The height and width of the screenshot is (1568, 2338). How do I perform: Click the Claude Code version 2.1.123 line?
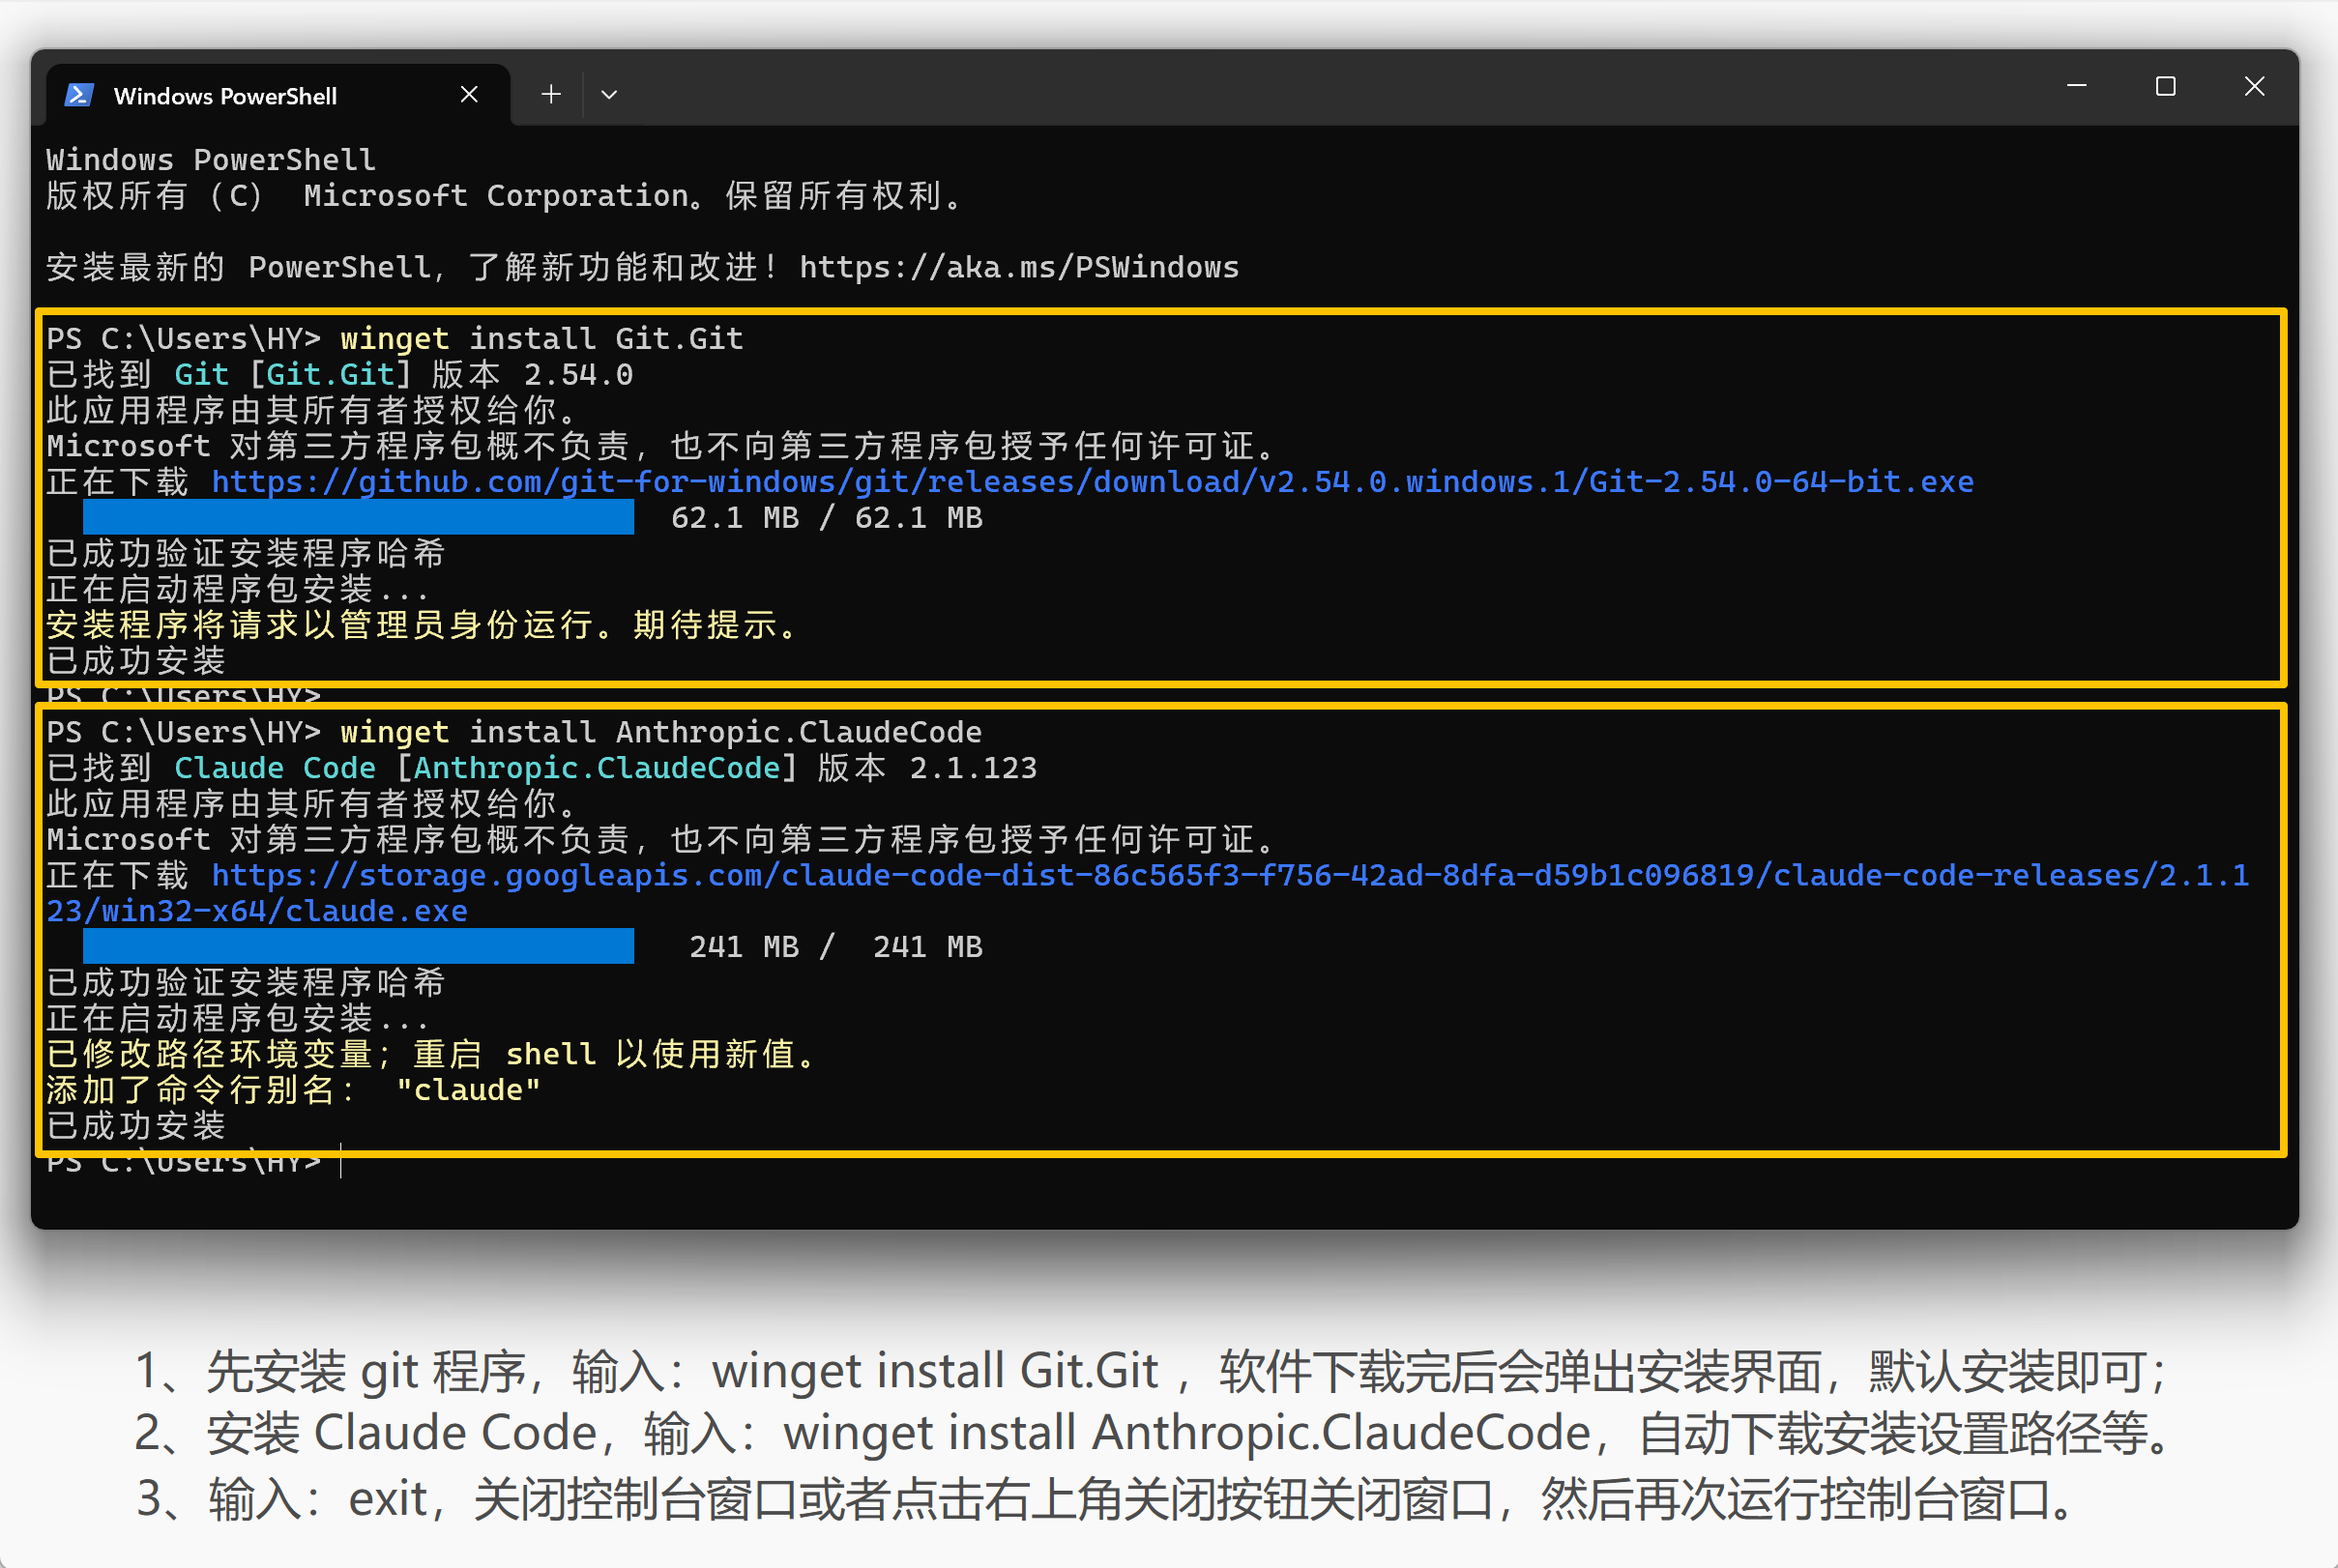click(542, 768)
